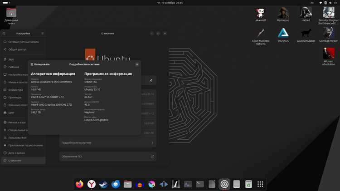340x191 pixels.
Task: Select the SIGNALIS desktop icon
Action: pos(283,35)
